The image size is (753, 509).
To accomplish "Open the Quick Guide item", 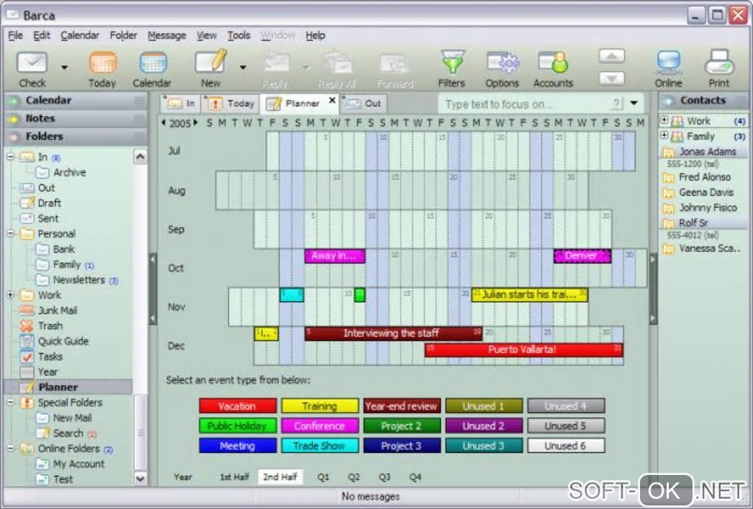I will pos(63,341).
